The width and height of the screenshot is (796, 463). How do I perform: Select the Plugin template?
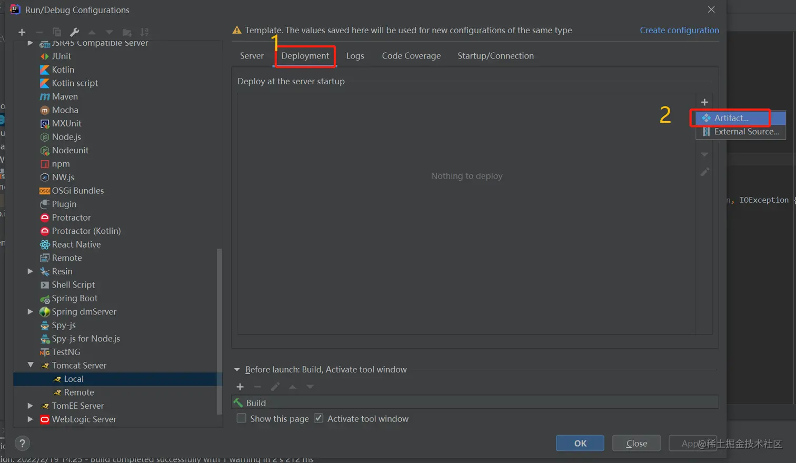point(64,204)
